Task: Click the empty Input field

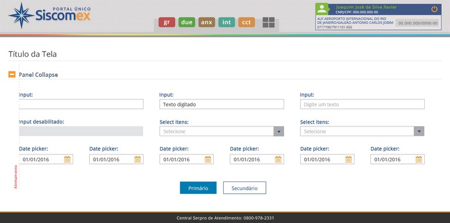Action: [81, 104]
